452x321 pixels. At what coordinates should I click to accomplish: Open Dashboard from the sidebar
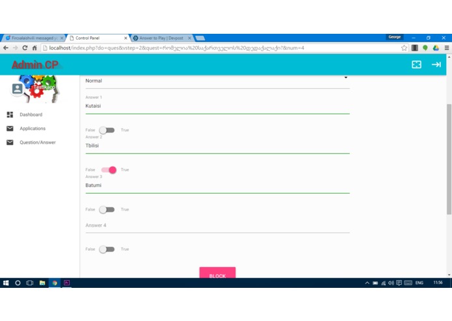pos(31,114)
